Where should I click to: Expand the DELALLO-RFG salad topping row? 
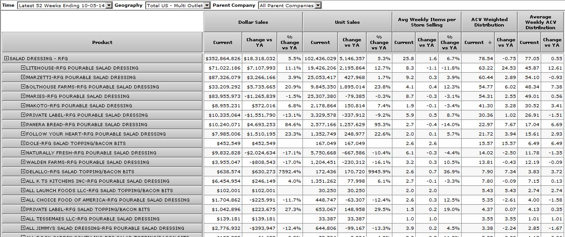[x=23, y=171]
